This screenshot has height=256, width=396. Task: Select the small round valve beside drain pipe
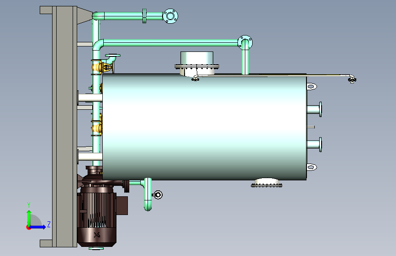pos(158,195)
